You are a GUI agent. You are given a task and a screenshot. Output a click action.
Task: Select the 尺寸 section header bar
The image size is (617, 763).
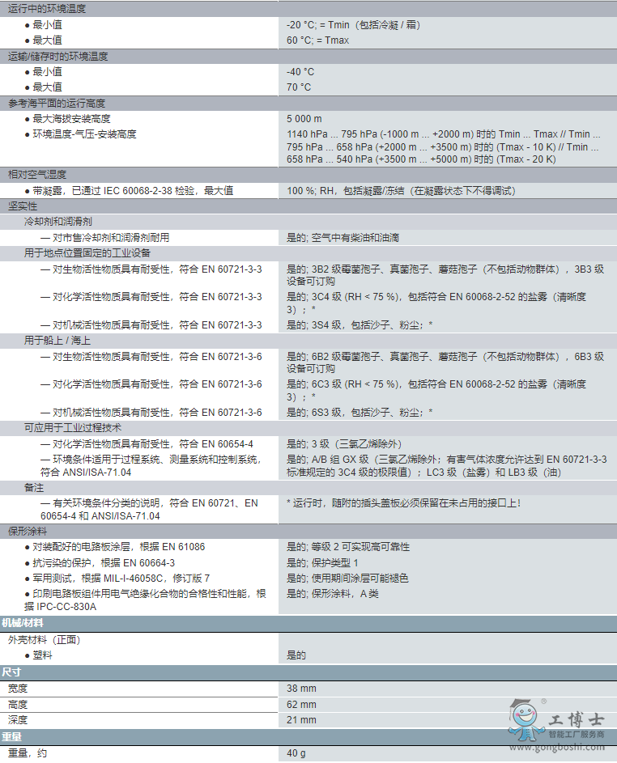point(11,672)
